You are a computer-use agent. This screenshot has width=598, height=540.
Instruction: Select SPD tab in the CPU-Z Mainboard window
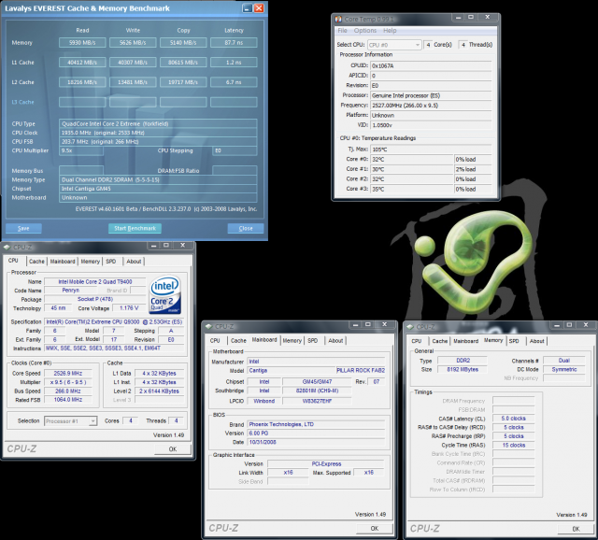point(313,341)
